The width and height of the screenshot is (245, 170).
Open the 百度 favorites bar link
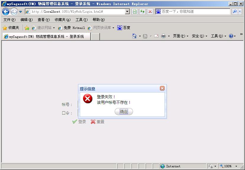pos(124,28)
